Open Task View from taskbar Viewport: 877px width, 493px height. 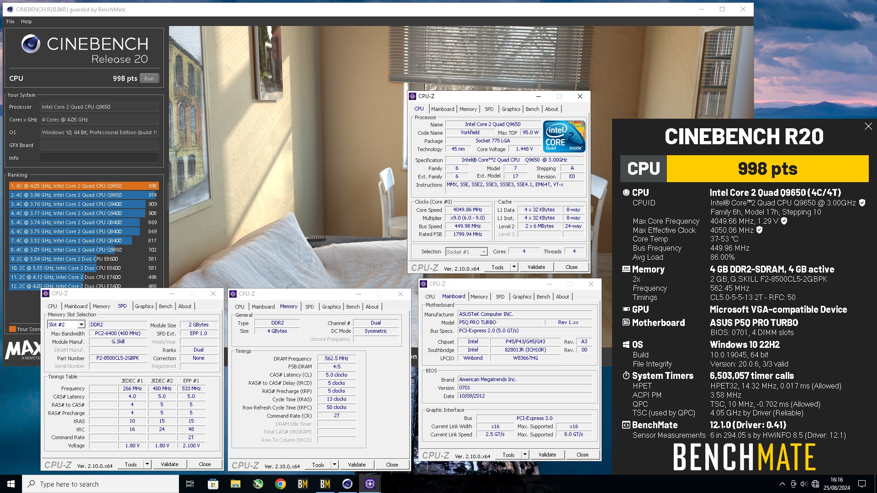(190, 484)
